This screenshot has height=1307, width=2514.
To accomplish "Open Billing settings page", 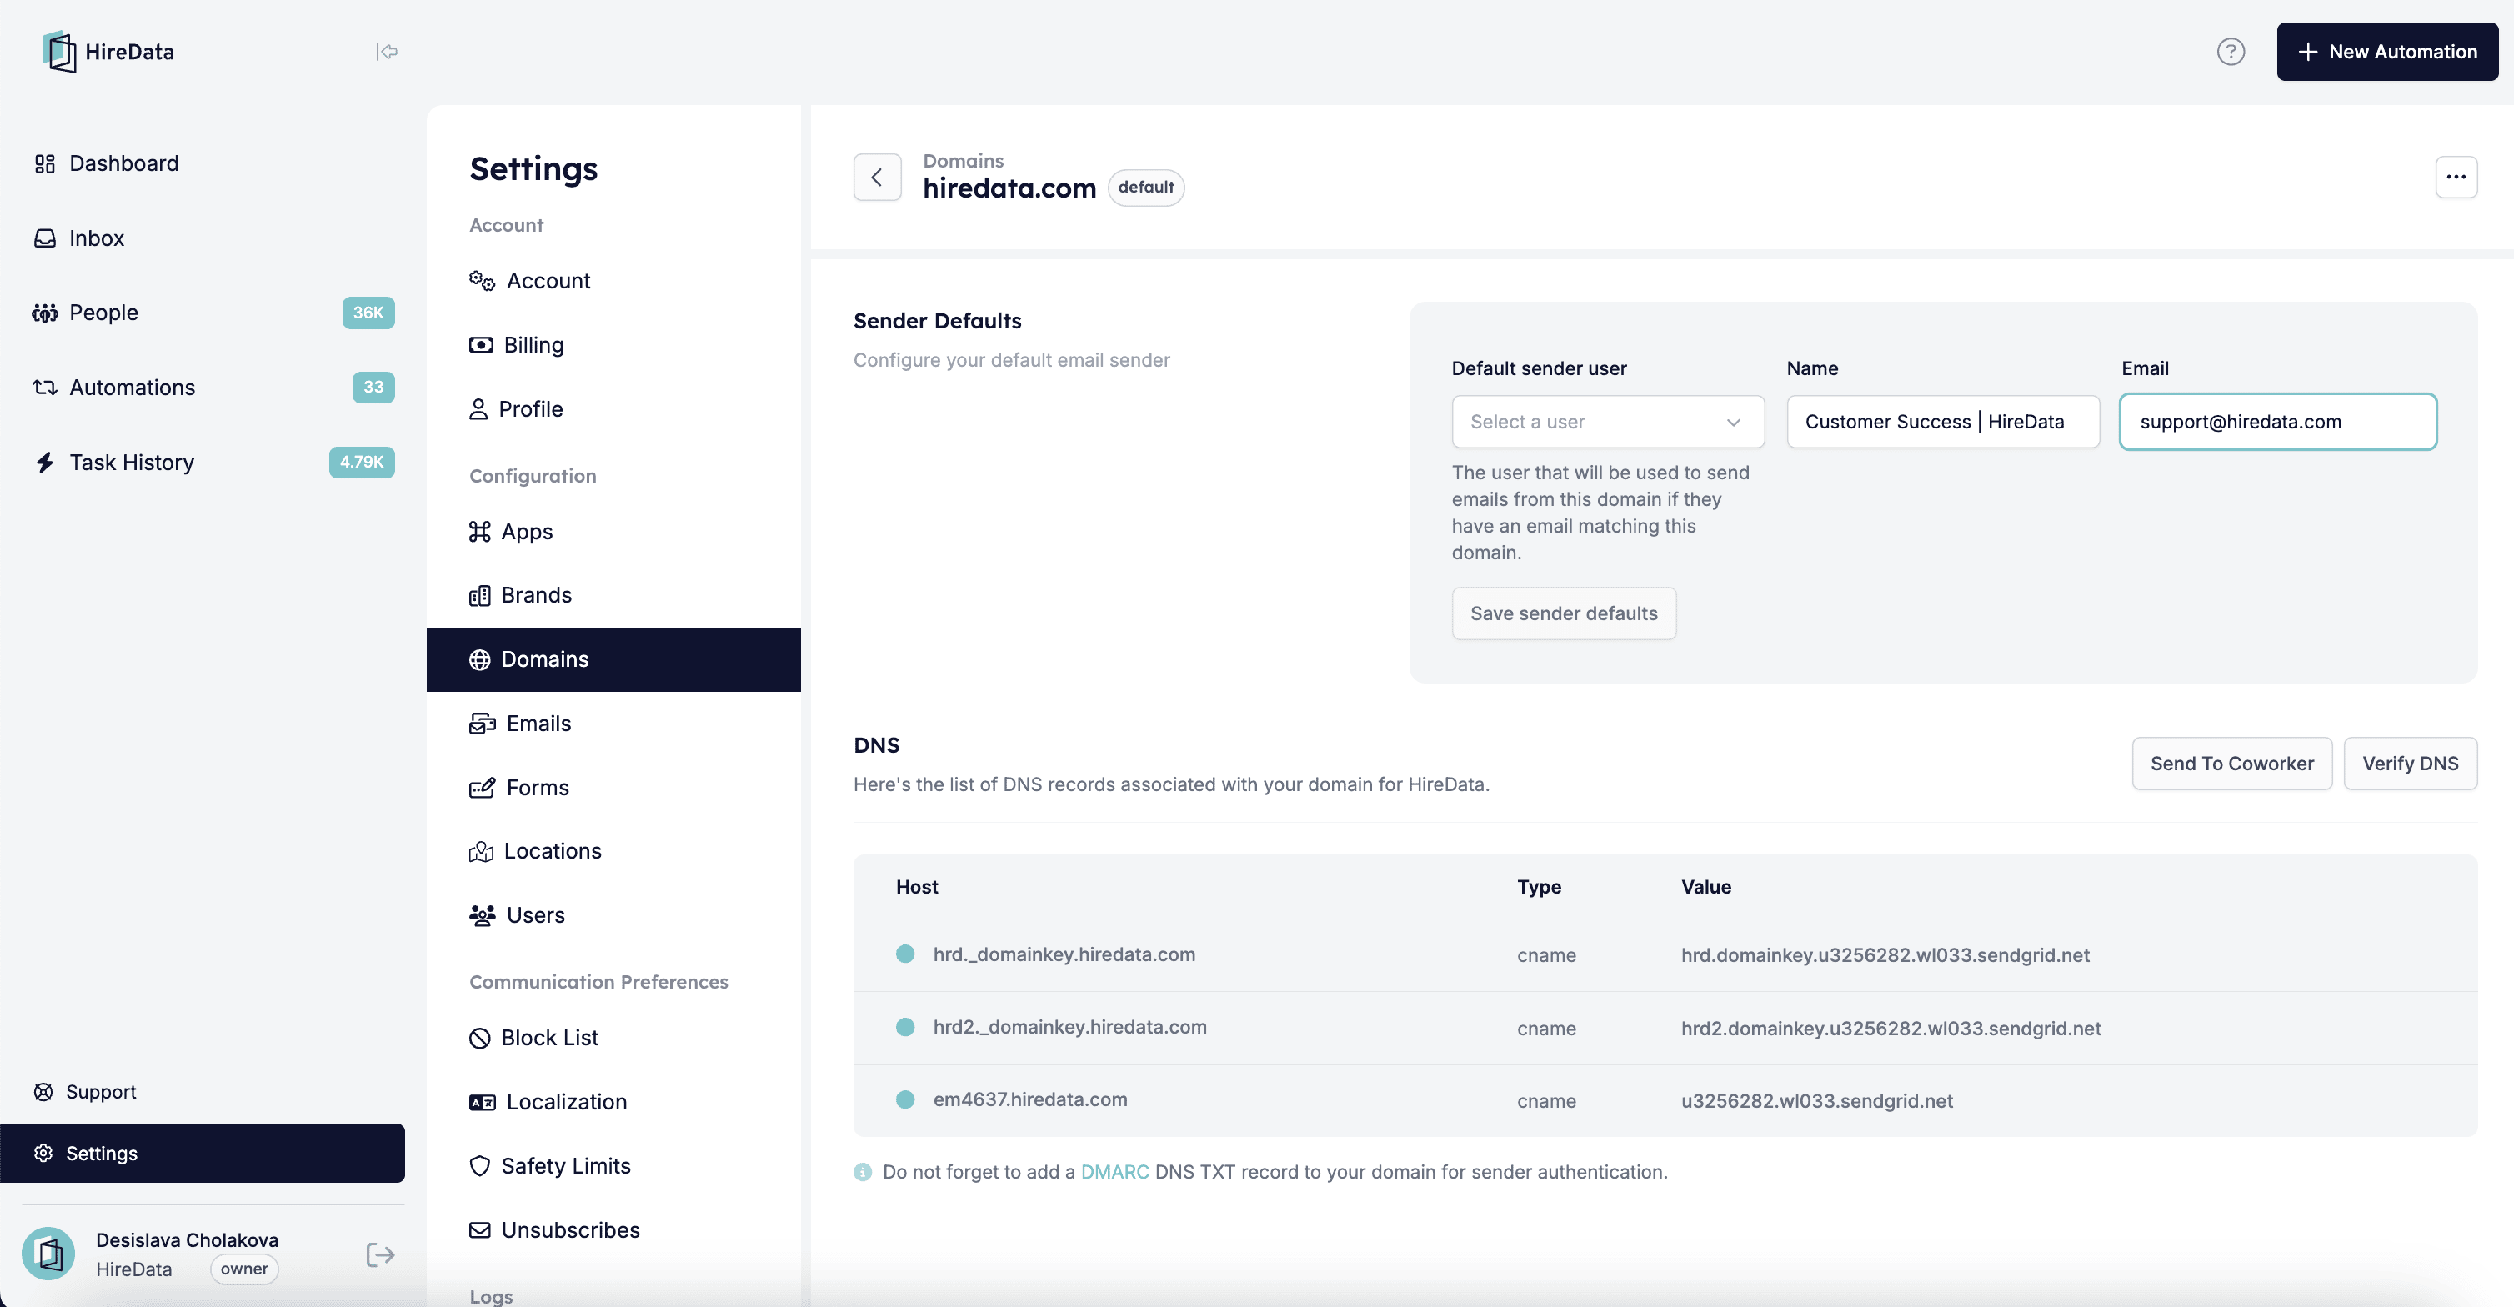I will (533, 346).
